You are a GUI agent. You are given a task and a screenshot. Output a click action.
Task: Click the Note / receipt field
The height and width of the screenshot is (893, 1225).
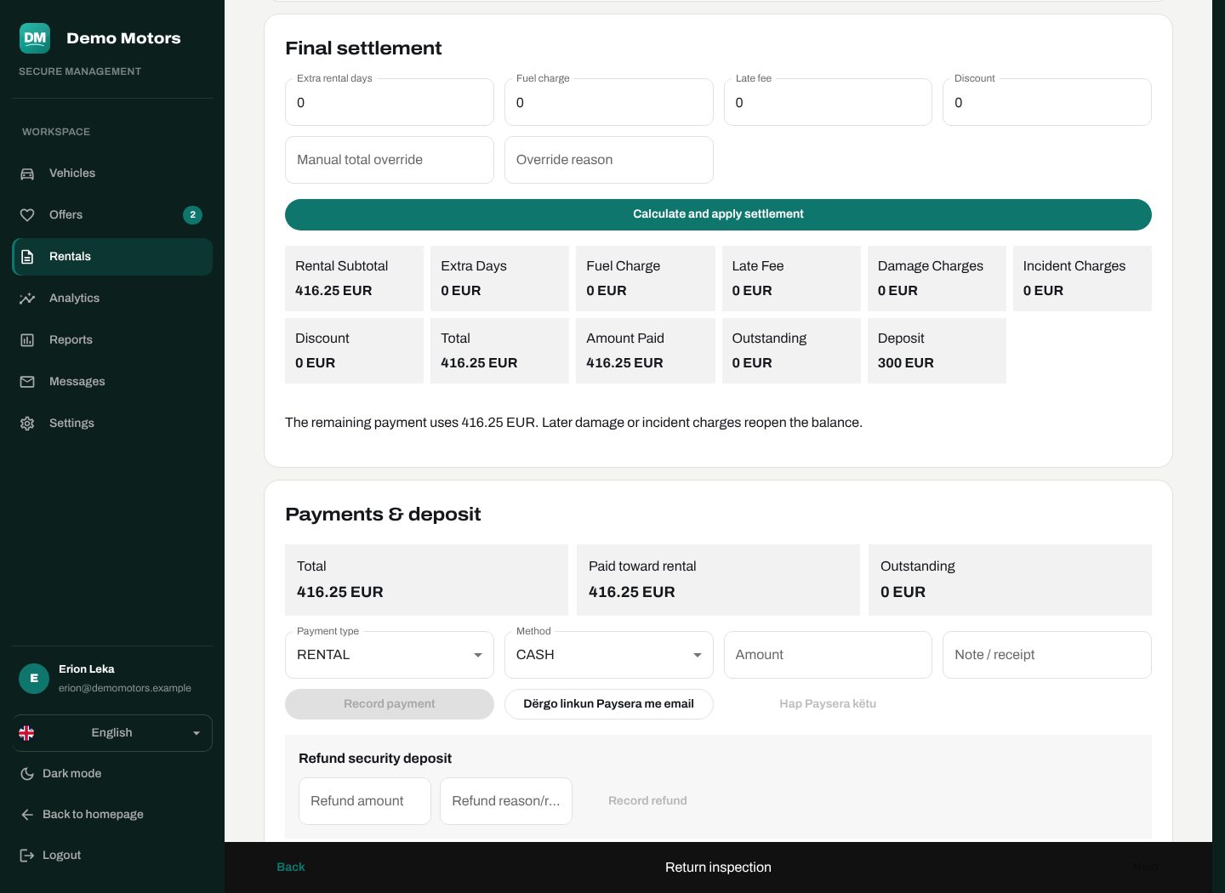click(1047, 655)
